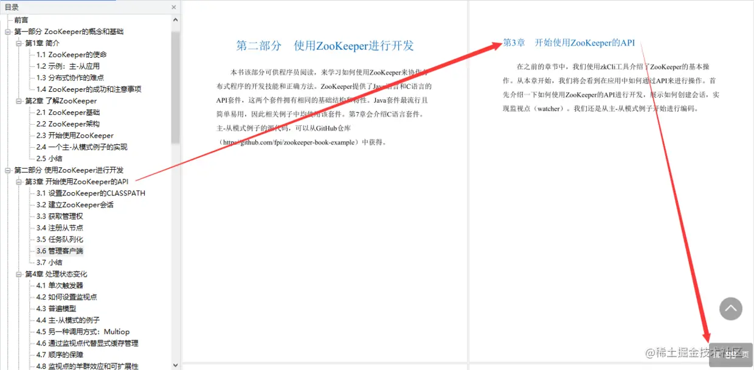Select 第3章 开始使用ZooKeeper的API entry
Viewport: 754px width, 370px height.
[x=77, y=182]
